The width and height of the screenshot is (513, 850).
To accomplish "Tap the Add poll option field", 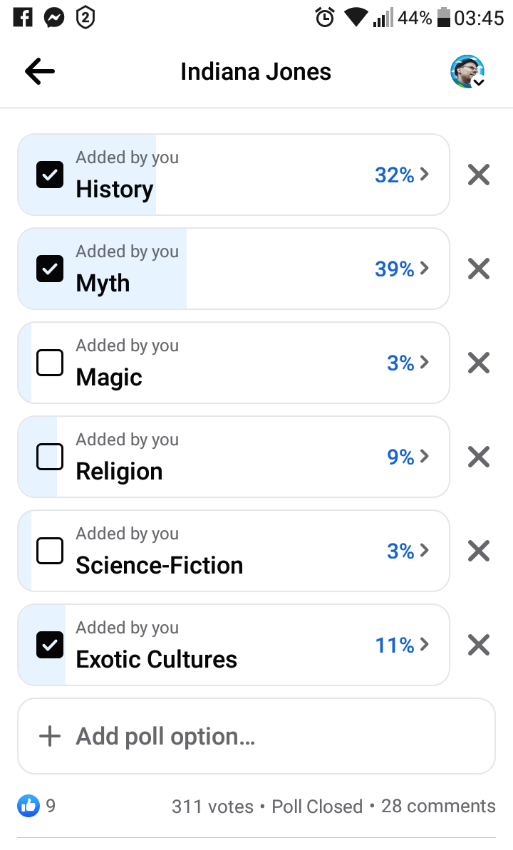I will [256, 736].
